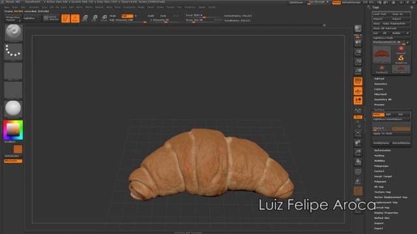Toggle the Zsub button
Screen dimensions: 417x234
point(163,16)
